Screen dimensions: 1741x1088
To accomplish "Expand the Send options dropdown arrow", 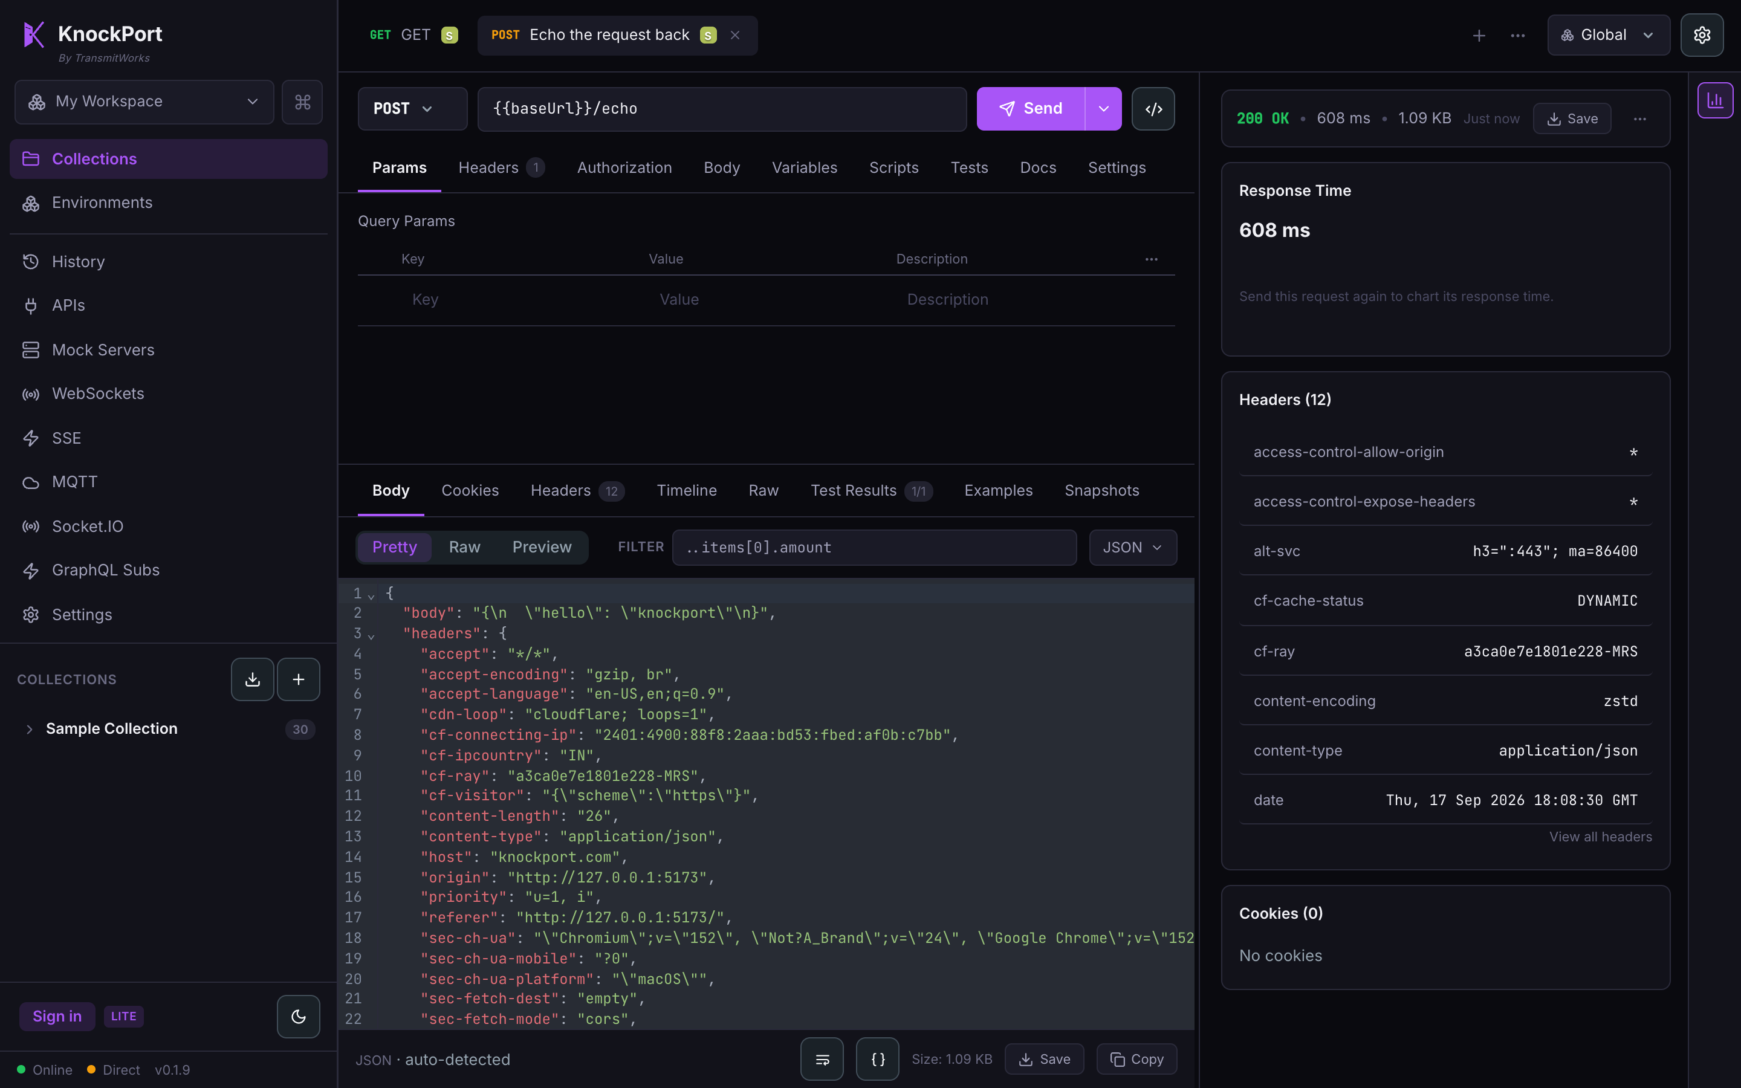I will 1103,109.
